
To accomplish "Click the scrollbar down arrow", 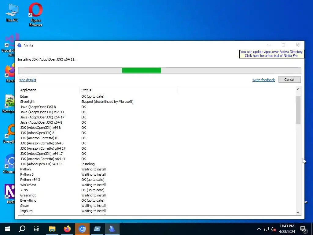I will (298, 213).
